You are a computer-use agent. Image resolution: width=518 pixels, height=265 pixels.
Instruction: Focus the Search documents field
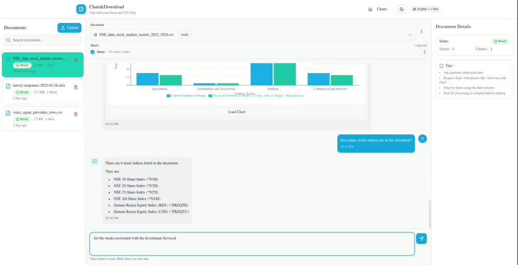pyautogui.click(x=42, y=40)
